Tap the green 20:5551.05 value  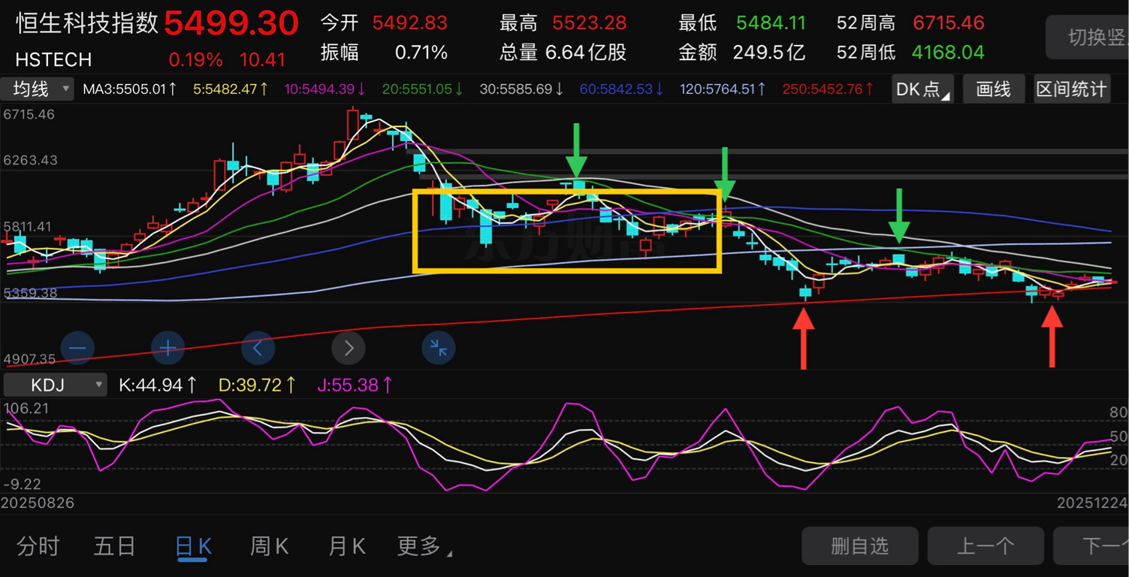tap(423, 89)
